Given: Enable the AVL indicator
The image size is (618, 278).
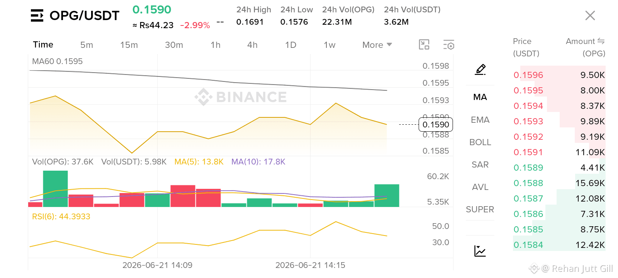Looking at the screenshot, I should coord(480,187).
